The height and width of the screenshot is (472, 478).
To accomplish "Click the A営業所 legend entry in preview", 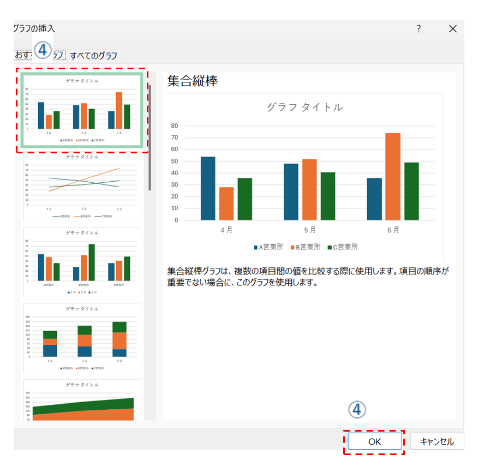I will click(268, 247).
